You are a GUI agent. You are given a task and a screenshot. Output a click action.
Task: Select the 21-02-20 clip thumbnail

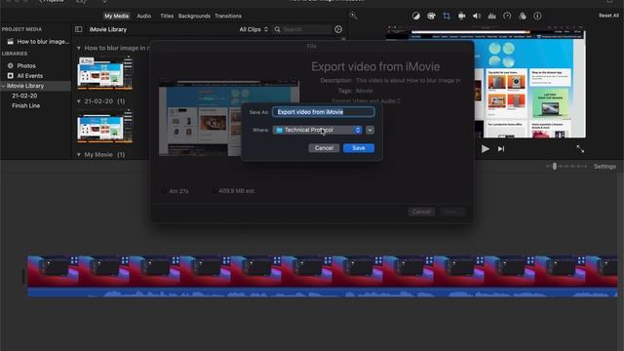[105, 126]
